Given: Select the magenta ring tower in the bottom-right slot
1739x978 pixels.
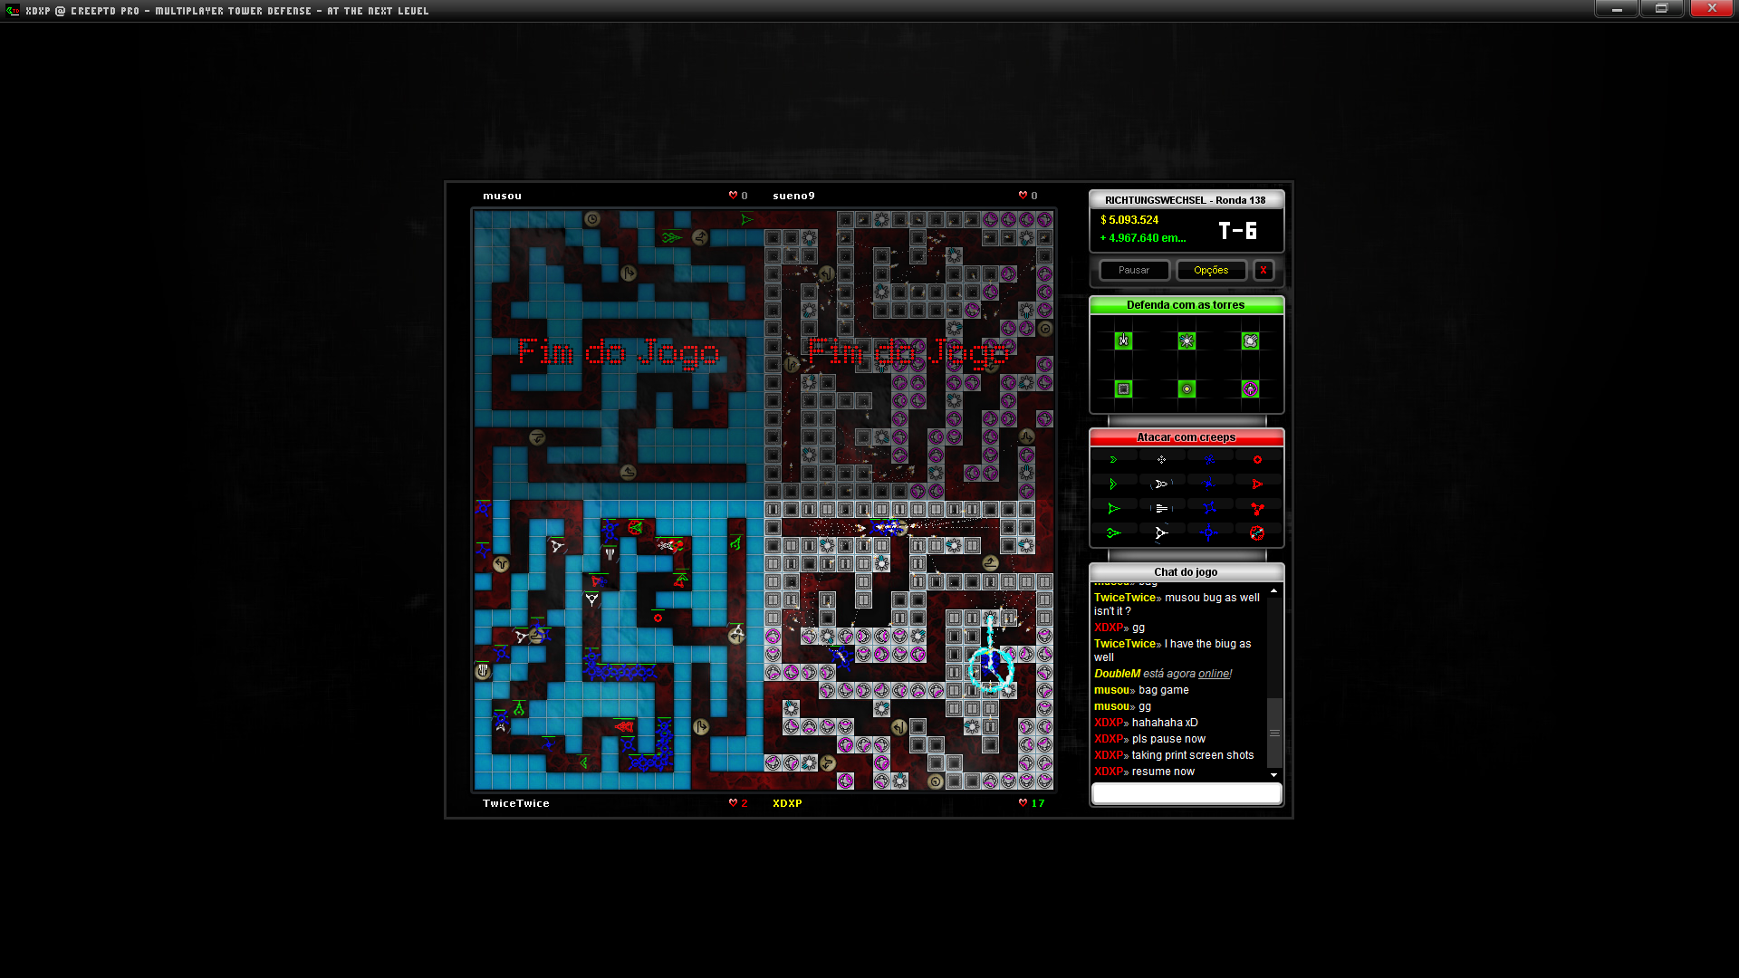Looking at the screenshot, I should click(x=1250, y=388).
